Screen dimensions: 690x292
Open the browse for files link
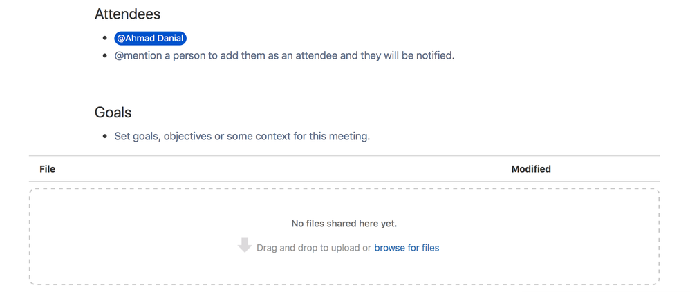tap(407, 248)
